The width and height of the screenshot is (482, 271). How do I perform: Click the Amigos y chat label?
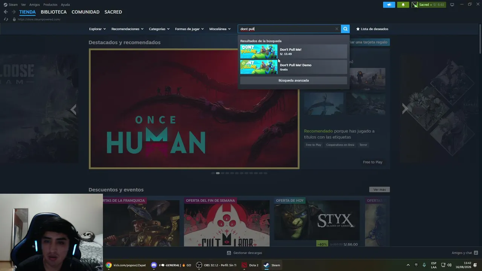[x=462, y=253]
